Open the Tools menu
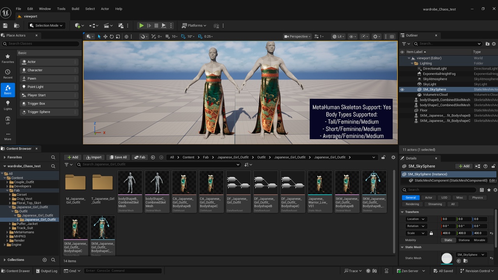Image resolution: width=498 pixels, height=280 pixels. point(61,9)
